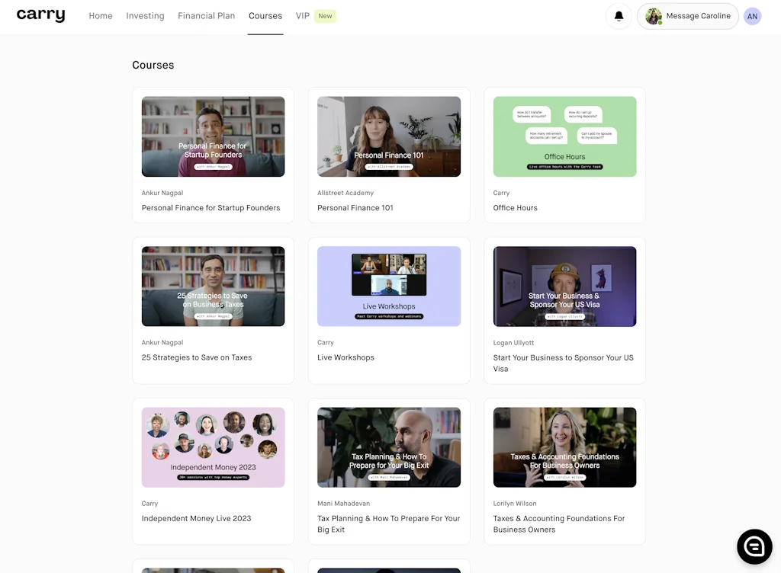Screen dimensions: 781x573
Task: Click the 25 Strategies to Save on Taxes title
Action: pos(197,357)
